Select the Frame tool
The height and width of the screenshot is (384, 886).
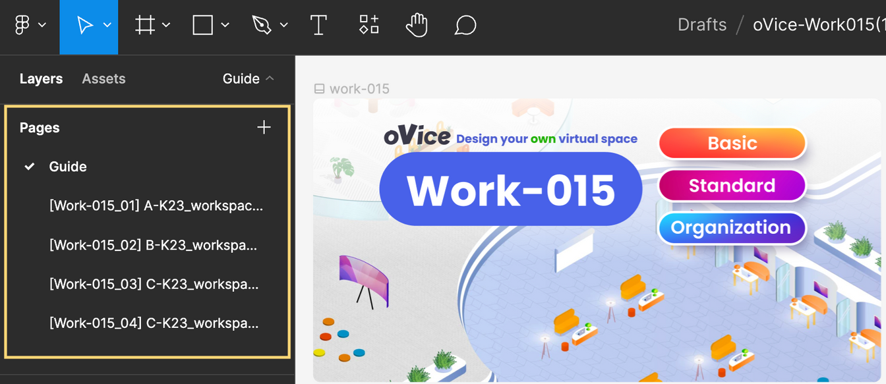point(145,25)
